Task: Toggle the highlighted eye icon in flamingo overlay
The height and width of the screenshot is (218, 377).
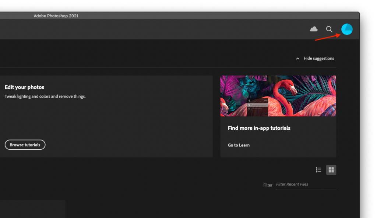Action: pos(250,105)
